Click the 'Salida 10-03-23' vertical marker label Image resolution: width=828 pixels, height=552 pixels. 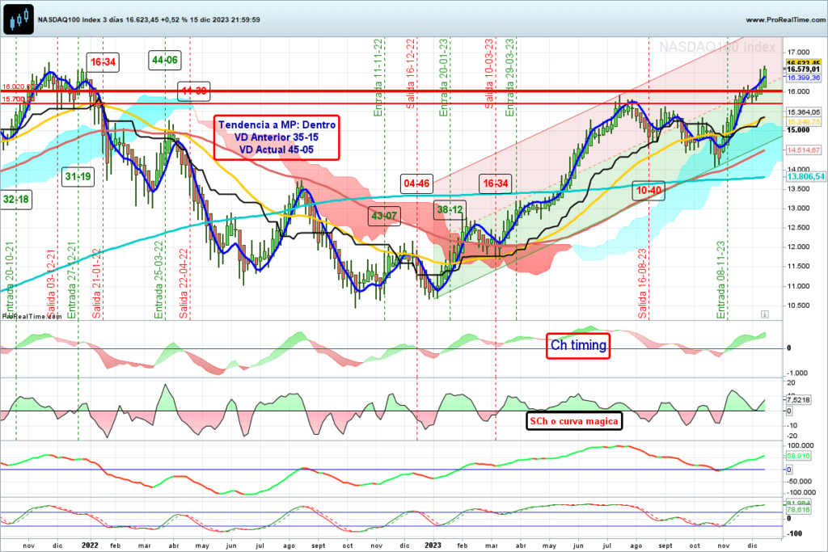(x=489, y=74)
